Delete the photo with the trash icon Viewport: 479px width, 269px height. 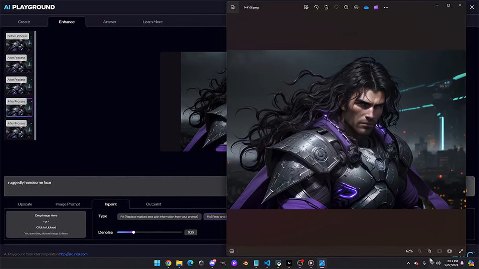click(326, 7)
